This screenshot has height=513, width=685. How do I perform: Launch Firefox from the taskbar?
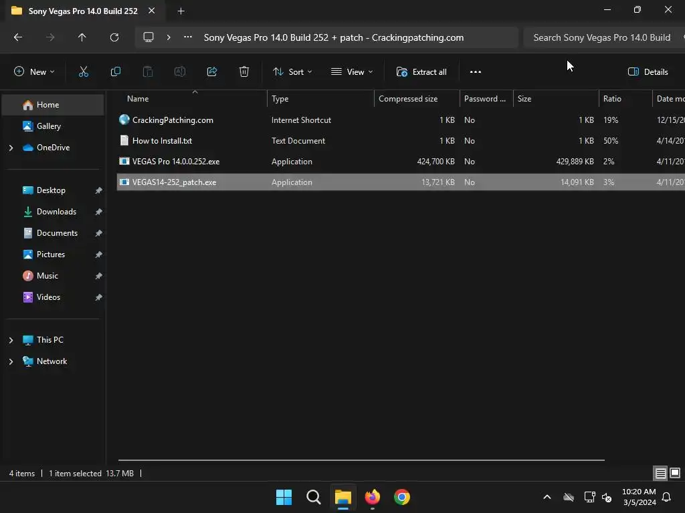372,497
